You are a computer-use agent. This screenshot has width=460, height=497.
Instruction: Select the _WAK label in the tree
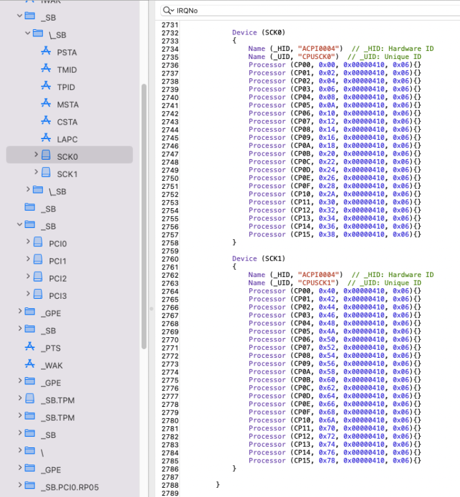52,365
